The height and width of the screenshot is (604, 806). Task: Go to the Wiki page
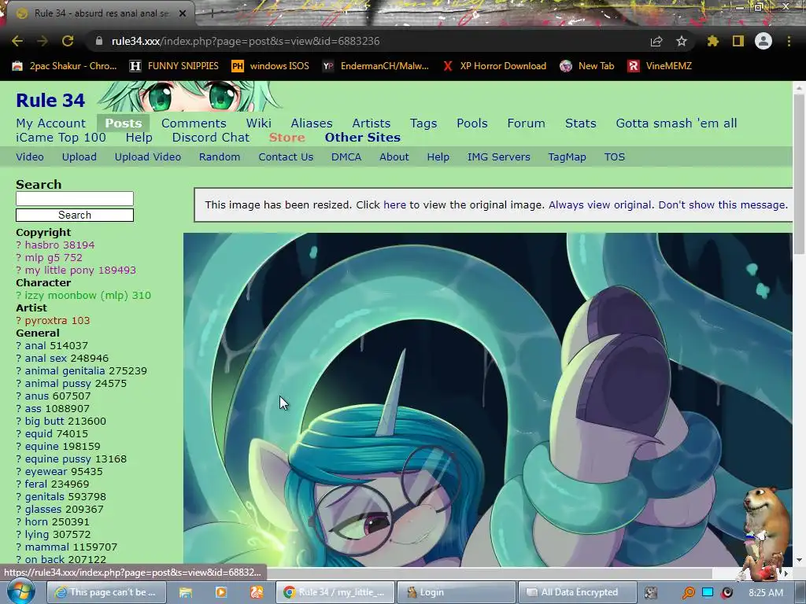pos(258,123)
